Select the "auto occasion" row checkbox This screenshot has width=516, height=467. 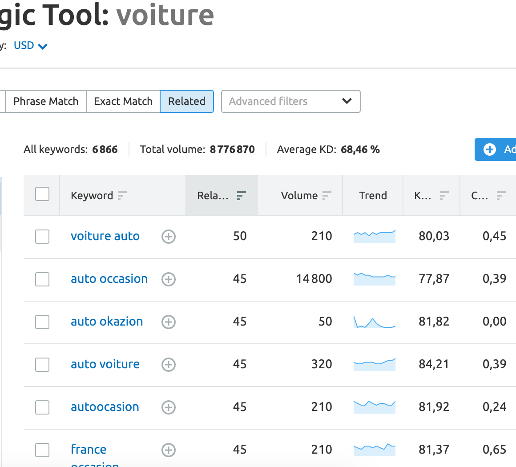pos(42,279)
